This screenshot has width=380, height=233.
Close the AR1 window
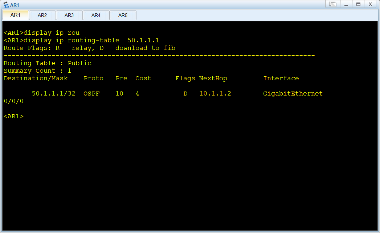370,4
